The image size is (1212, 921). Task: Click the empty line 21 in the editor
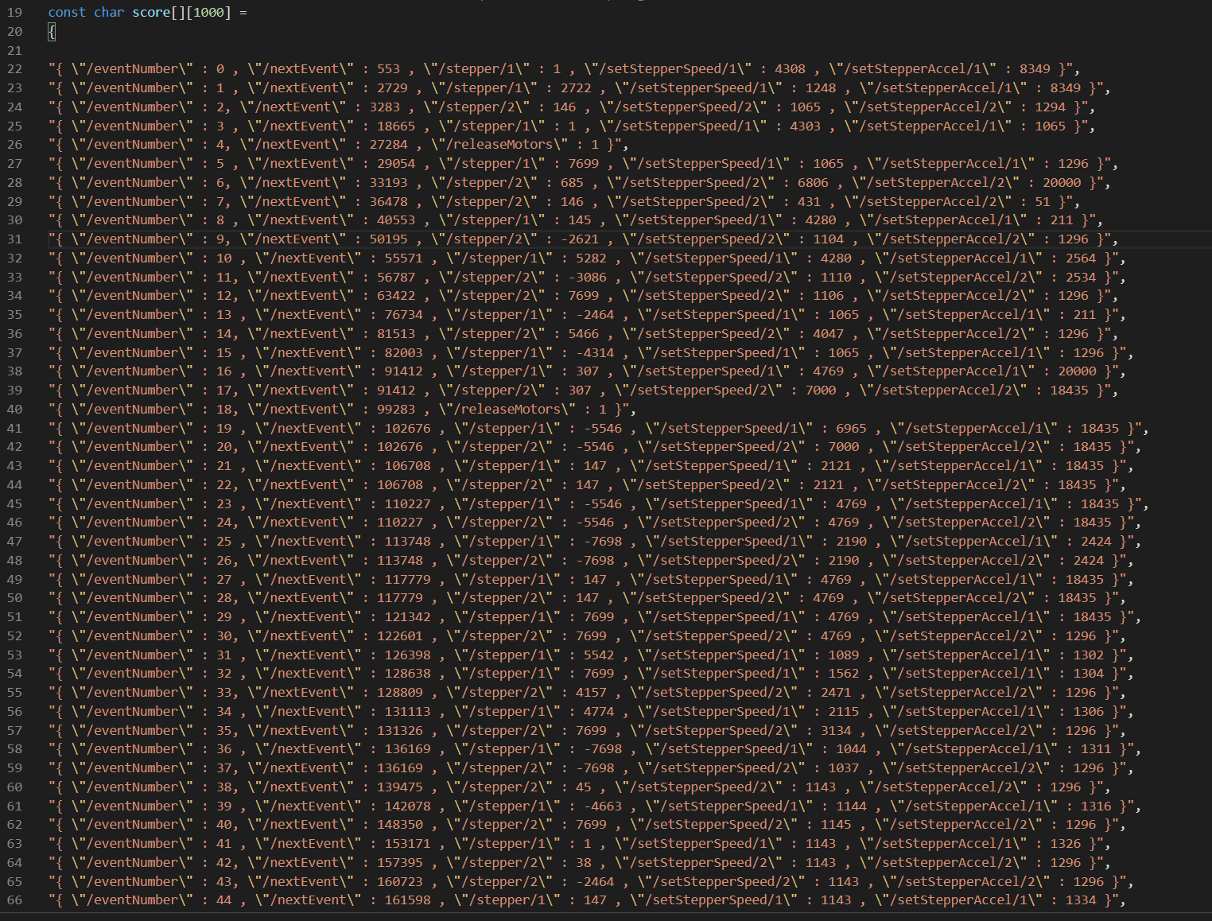click(318, 50)
